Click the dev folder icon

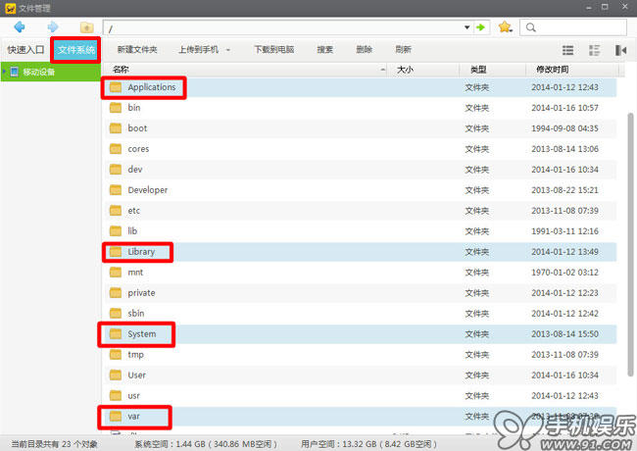point(116,170)
